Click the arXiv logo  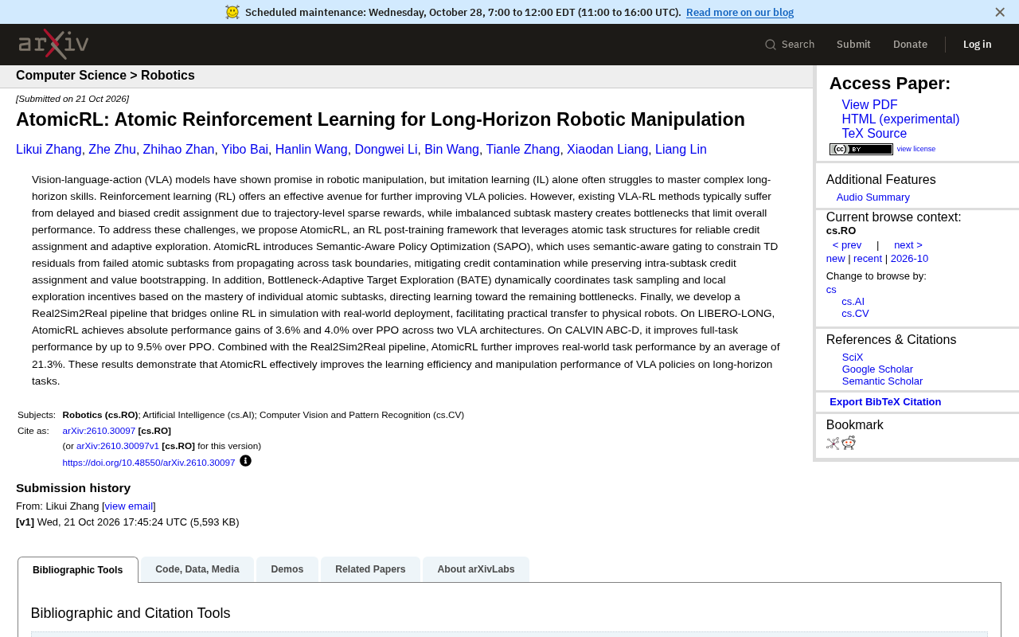point(53,45)
